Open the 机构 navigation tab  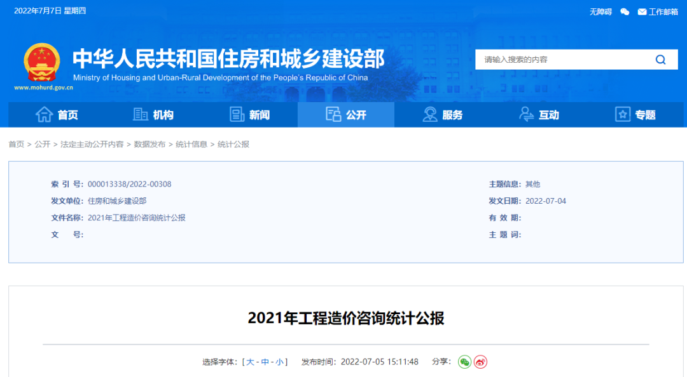[x=153, y=115]
